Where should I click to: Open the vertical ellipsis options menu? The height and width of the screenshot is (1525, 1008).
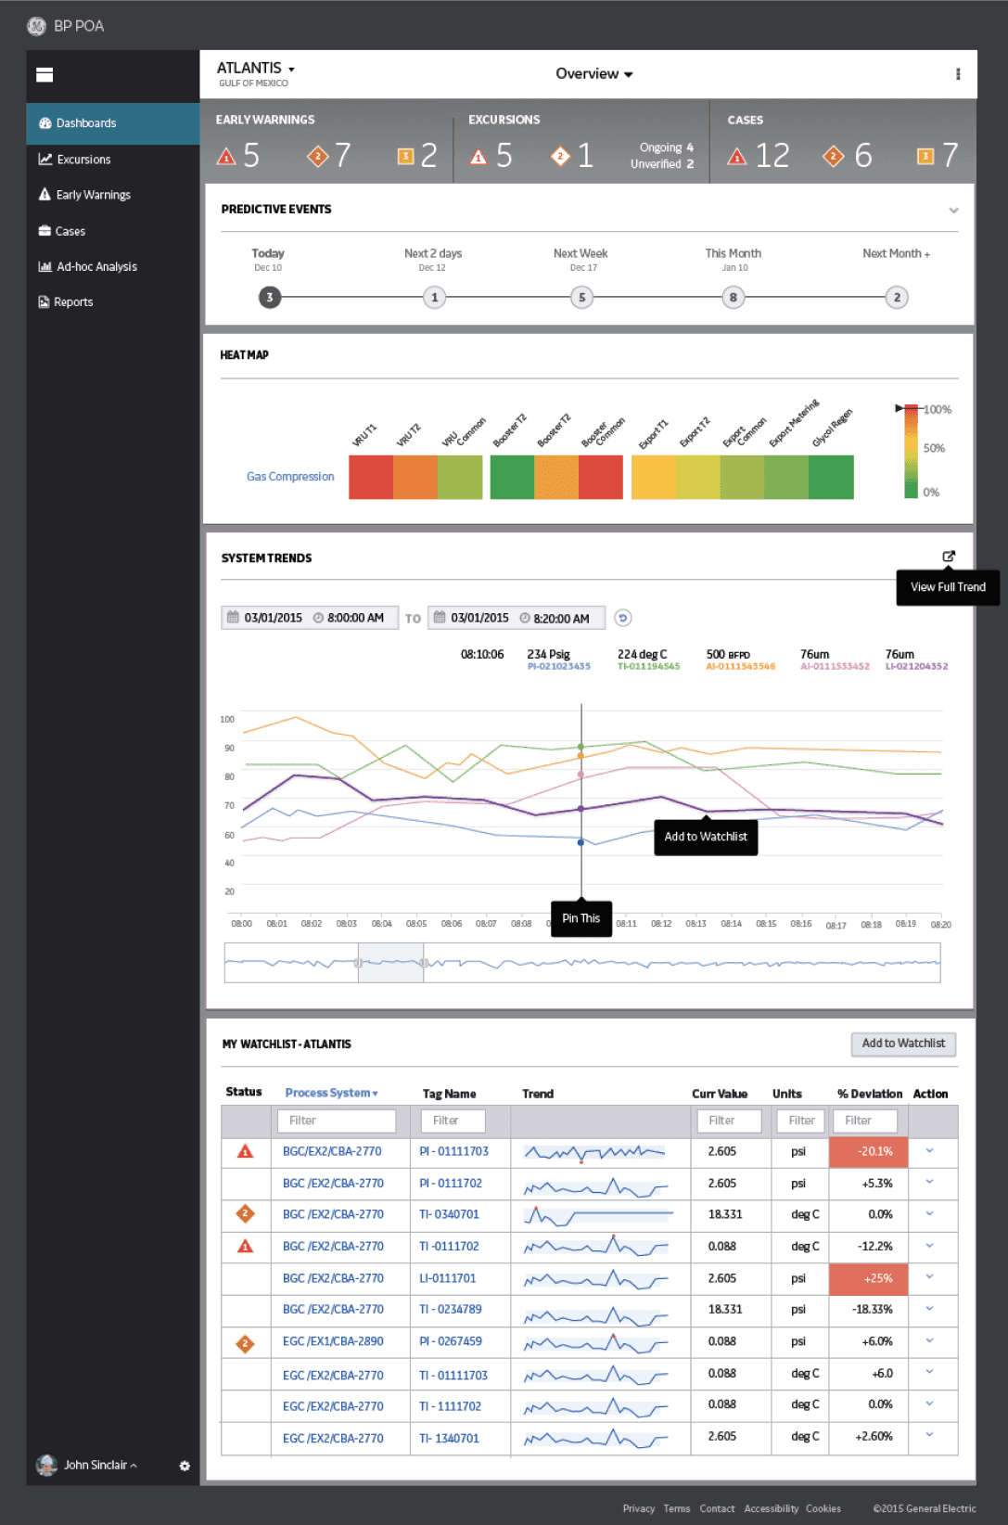click(958, 74)
